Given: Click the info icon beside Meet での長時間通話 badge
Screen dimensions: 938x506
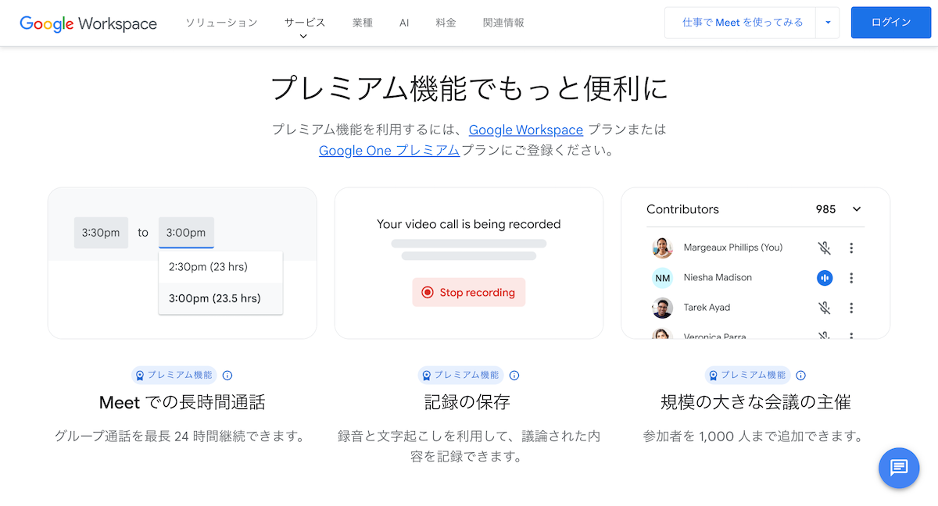Looking at the screenshot, I should [x=227, y=376].
